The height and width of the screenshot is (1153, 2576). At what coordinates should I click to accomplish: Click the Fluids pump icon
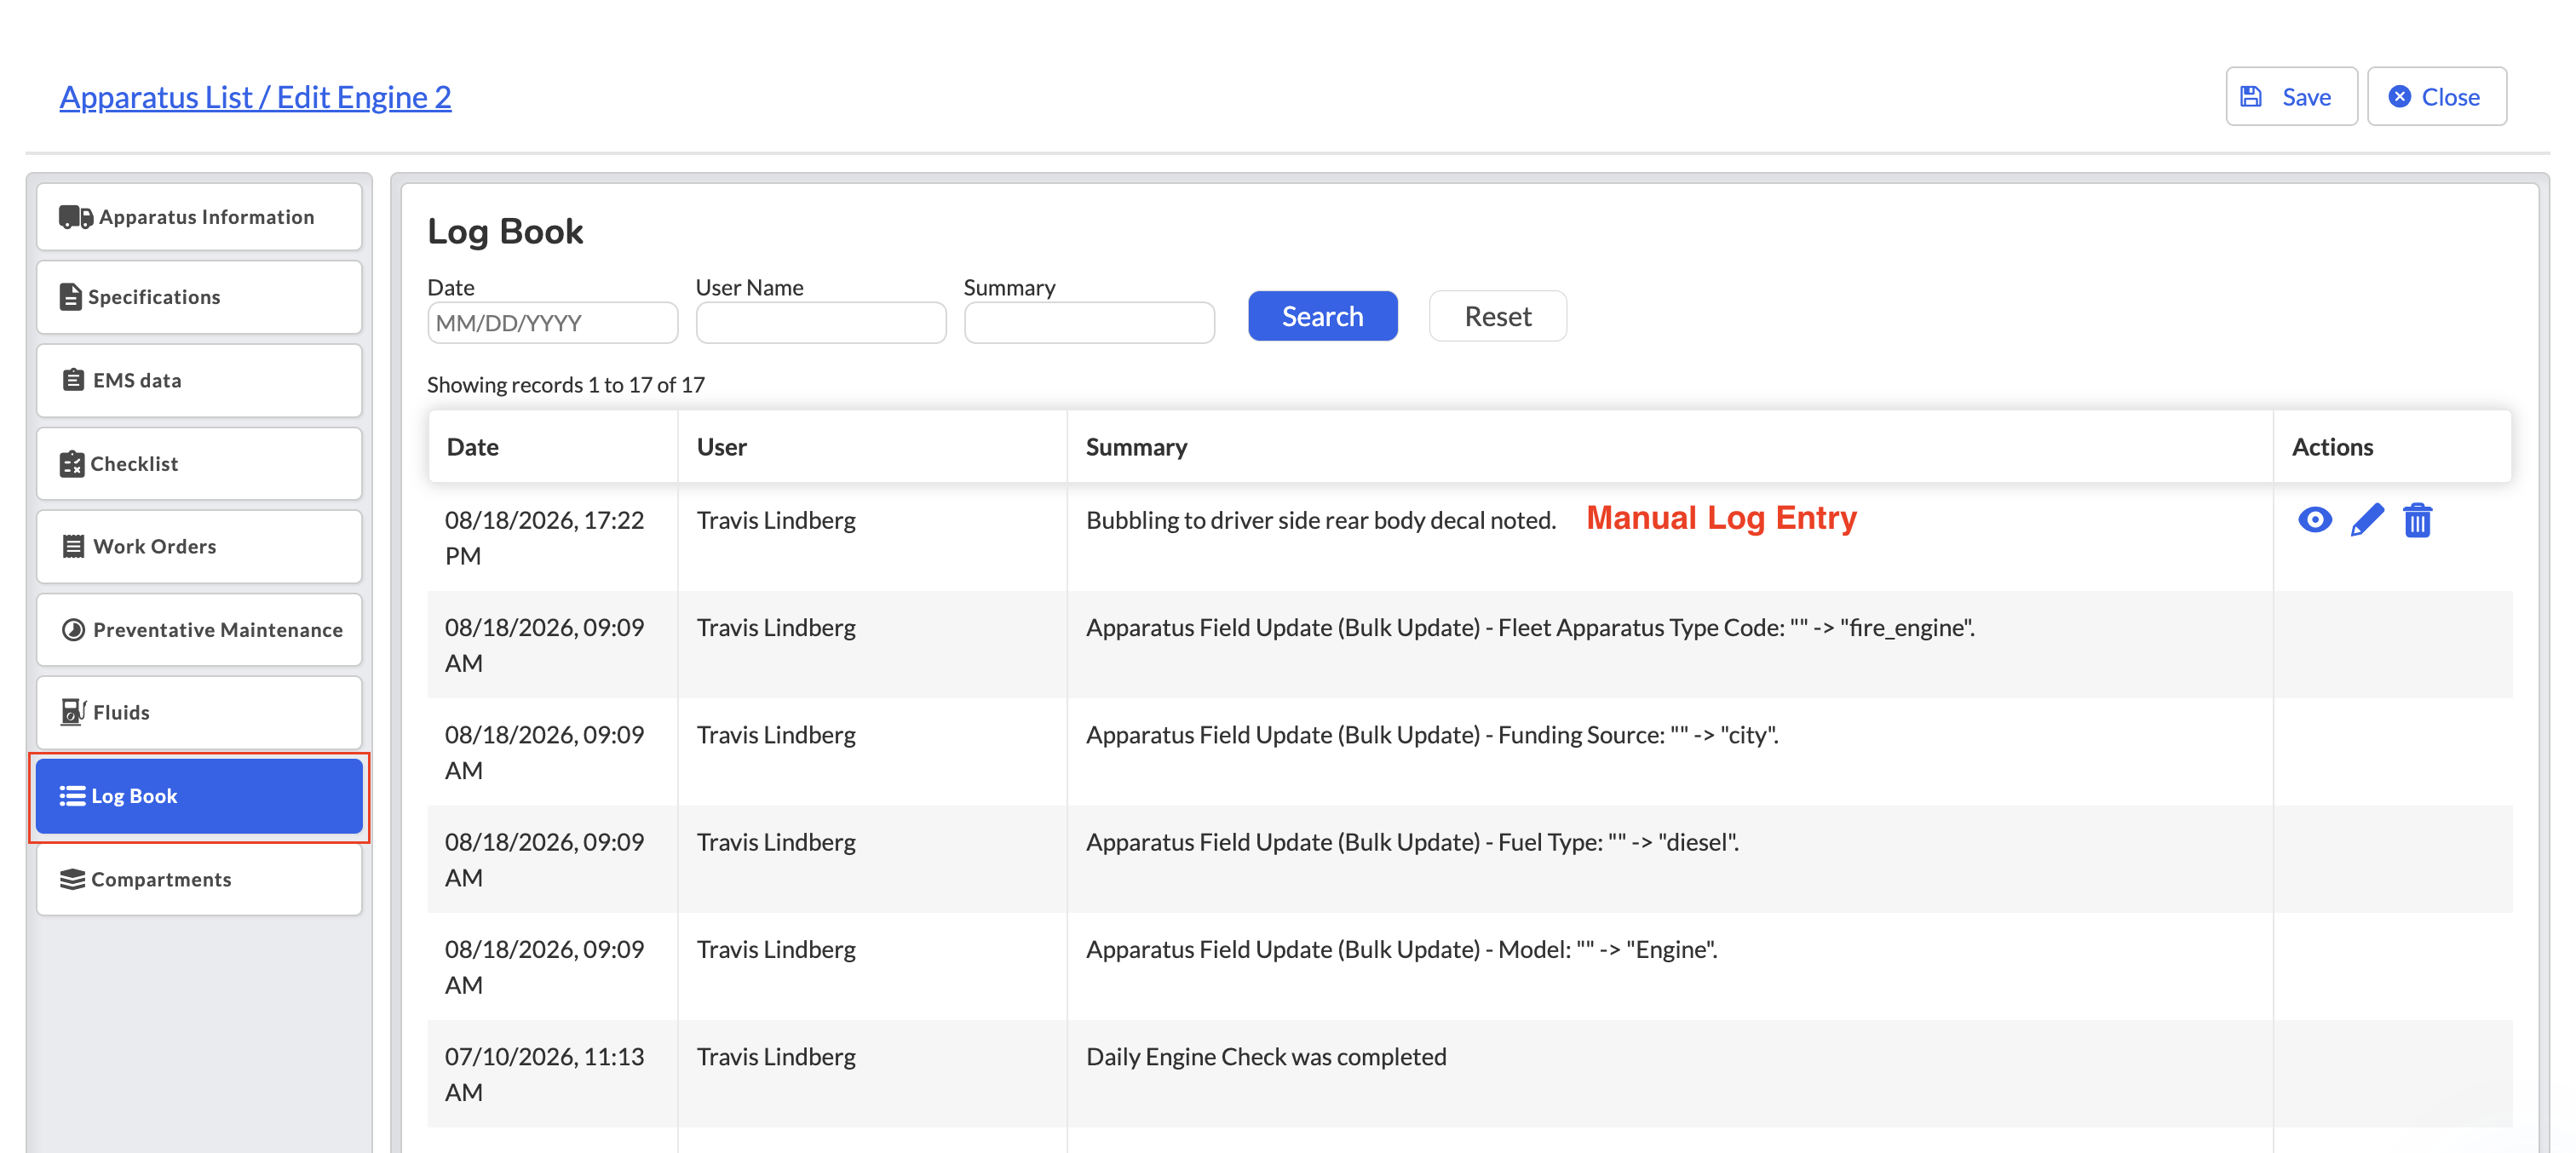pyautogui.click(x=73, y=712)
